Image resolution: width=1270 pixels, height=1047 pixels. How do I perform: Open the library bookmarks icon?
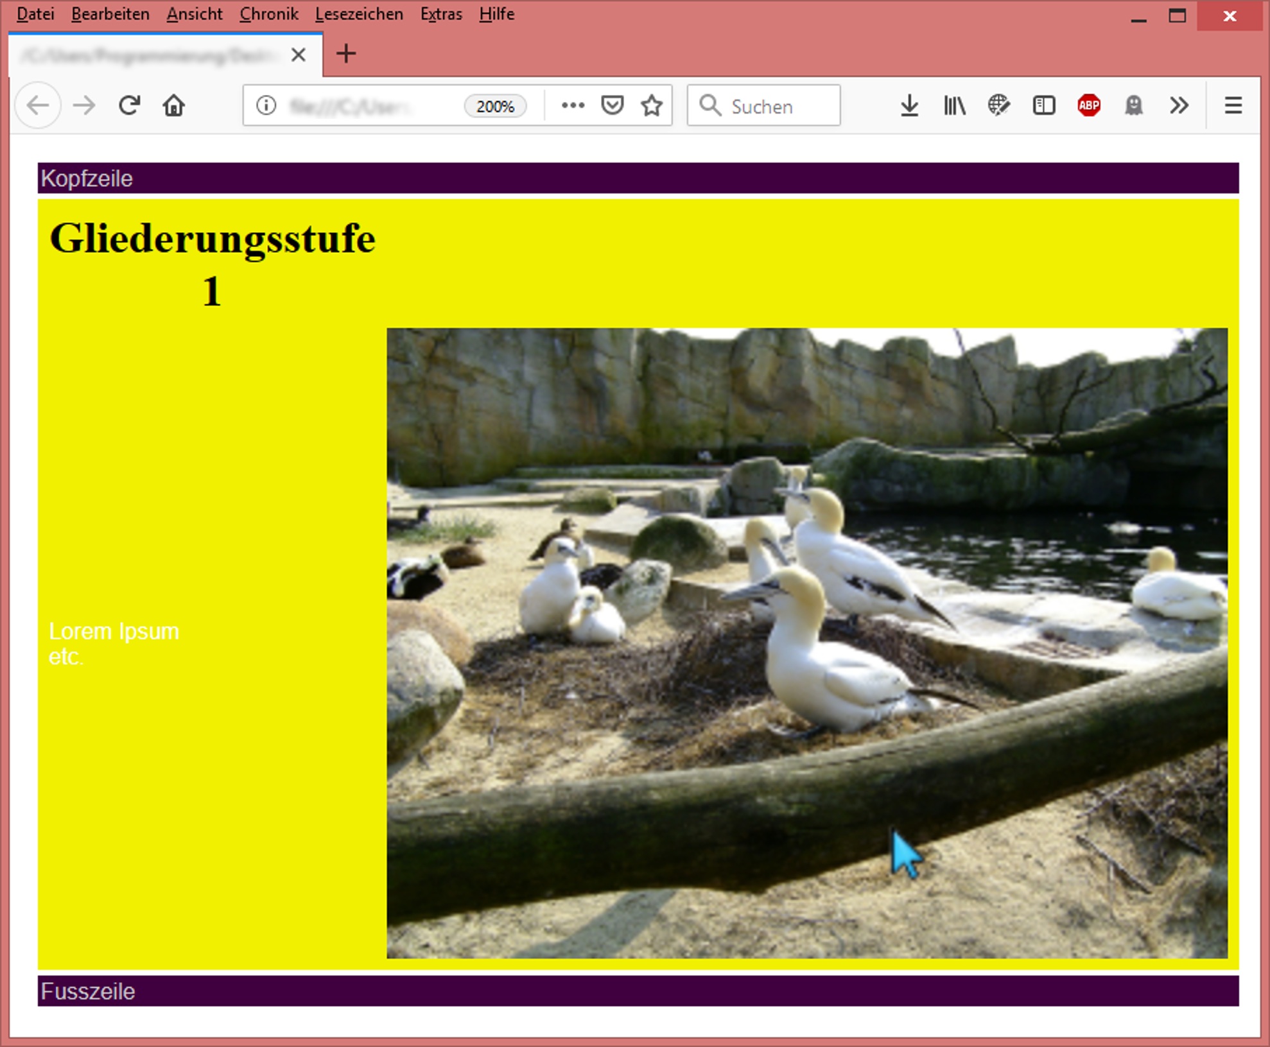pyautogui.click(x=954, y=105)
